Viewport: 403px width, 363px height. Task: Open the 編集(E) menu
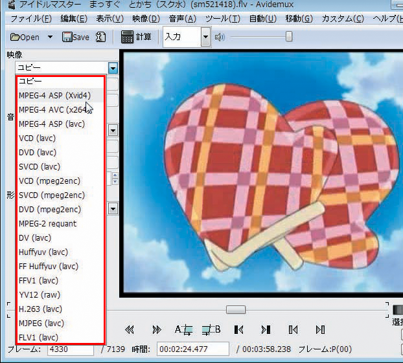74,19
